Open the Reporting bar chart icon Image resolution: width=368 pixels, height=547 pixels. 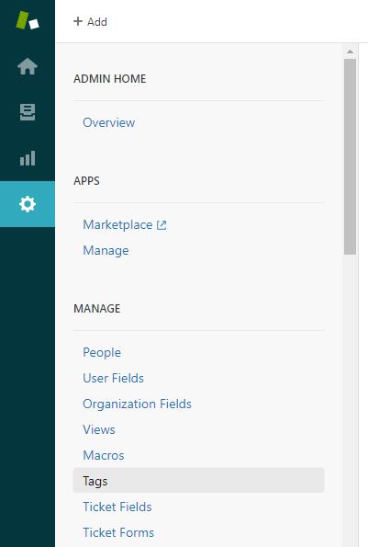[28, 158]
